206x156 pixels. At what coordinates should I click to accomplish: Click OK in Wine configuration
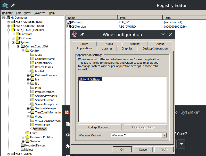[x=122, y=150]
